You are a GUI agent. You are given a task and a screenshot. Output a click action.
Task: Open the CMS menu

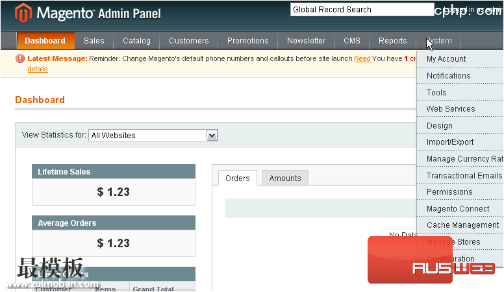(x=352, y=41)
